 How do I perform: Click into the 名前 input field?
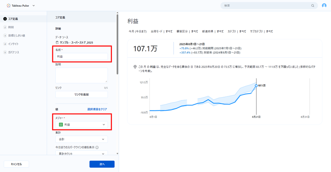(x=81, y=56)
